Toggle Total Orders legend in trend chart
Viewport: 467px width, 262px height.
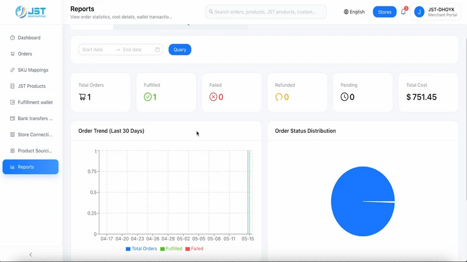[141, 249]
